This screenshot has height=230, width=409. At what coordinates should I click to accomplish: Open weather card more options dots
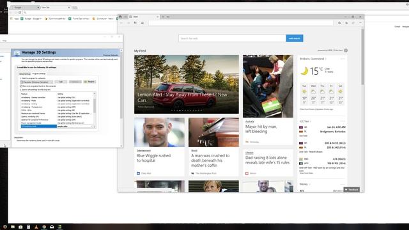(x=343, y=59)
